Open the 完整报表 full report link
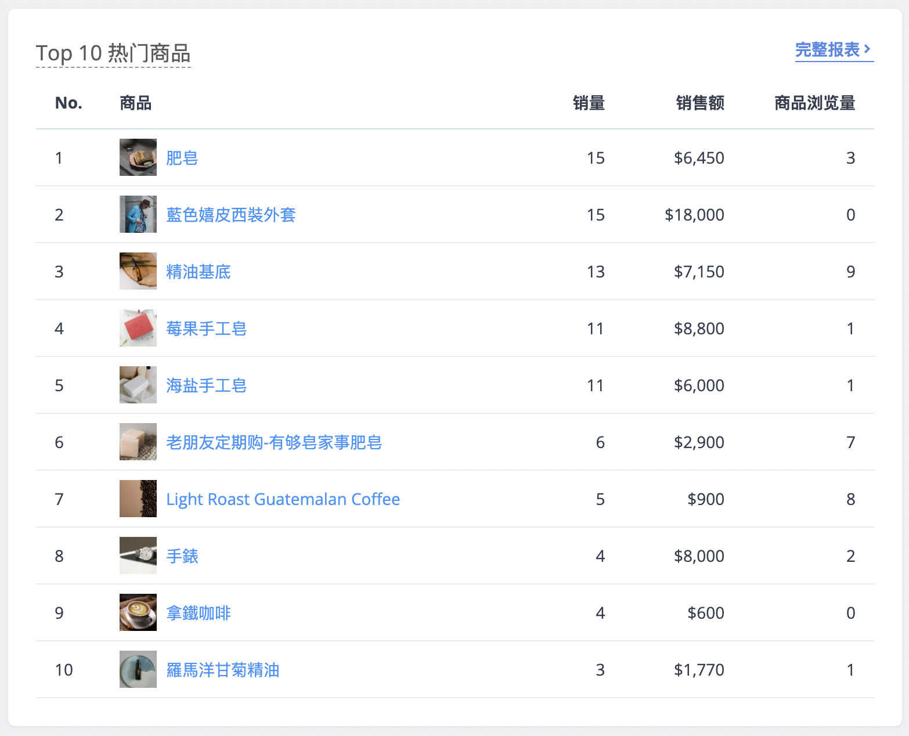Viewport: 909px width, 736px height. pos(834,50)
